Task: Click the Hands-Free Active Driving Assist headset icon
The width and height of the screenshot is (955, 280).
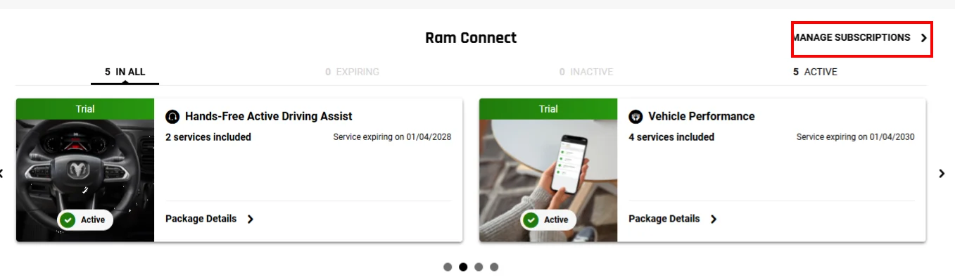Action: pyautogui.click(x=172, y=117)
